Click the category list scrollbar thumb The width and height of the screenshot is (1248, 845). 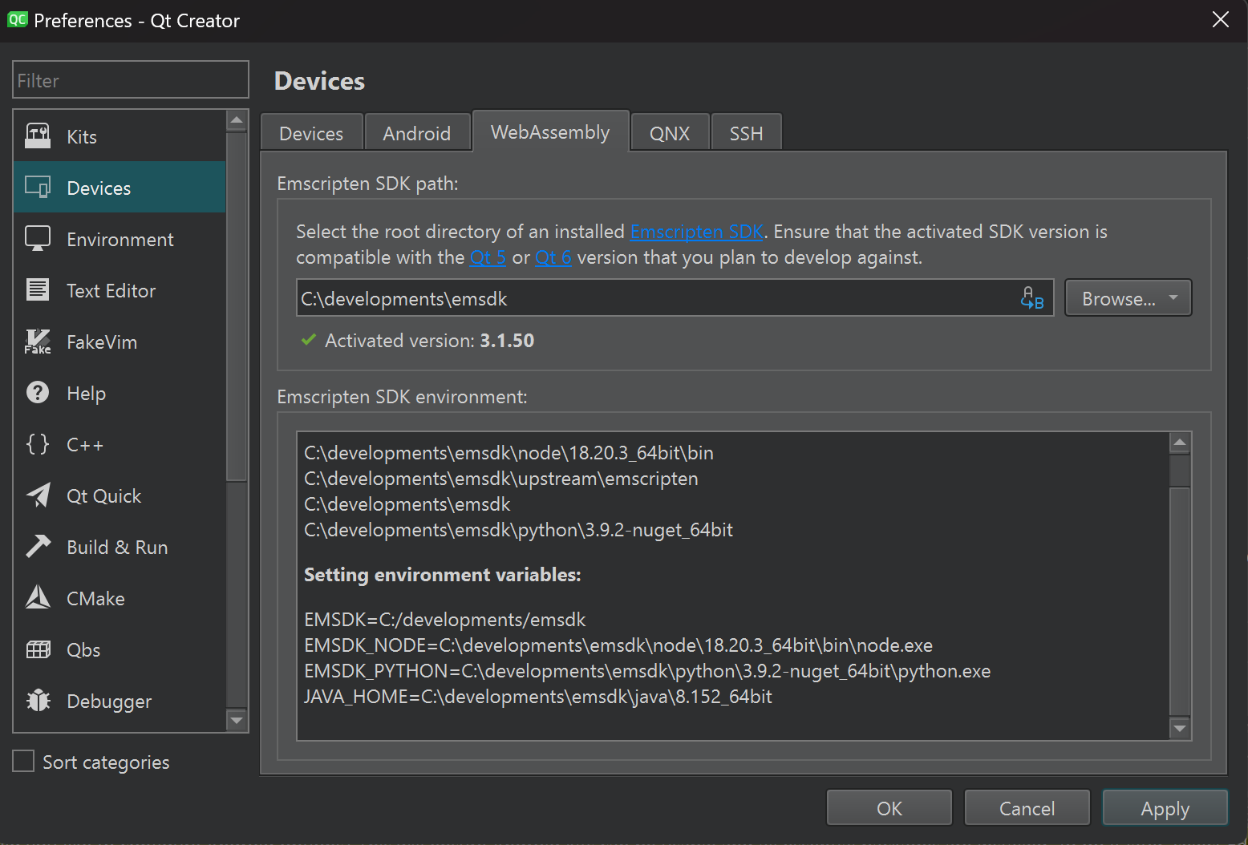pos(236,307)
